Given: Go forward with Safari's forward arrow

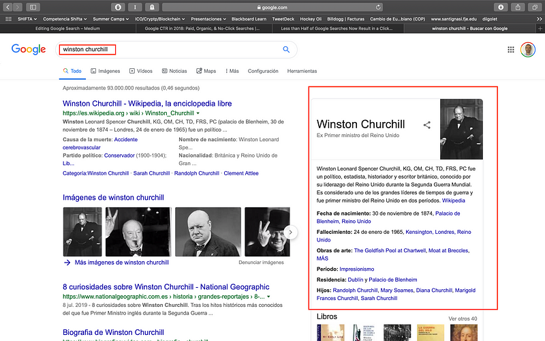Looking at the screenshot, I should point(18,7).
